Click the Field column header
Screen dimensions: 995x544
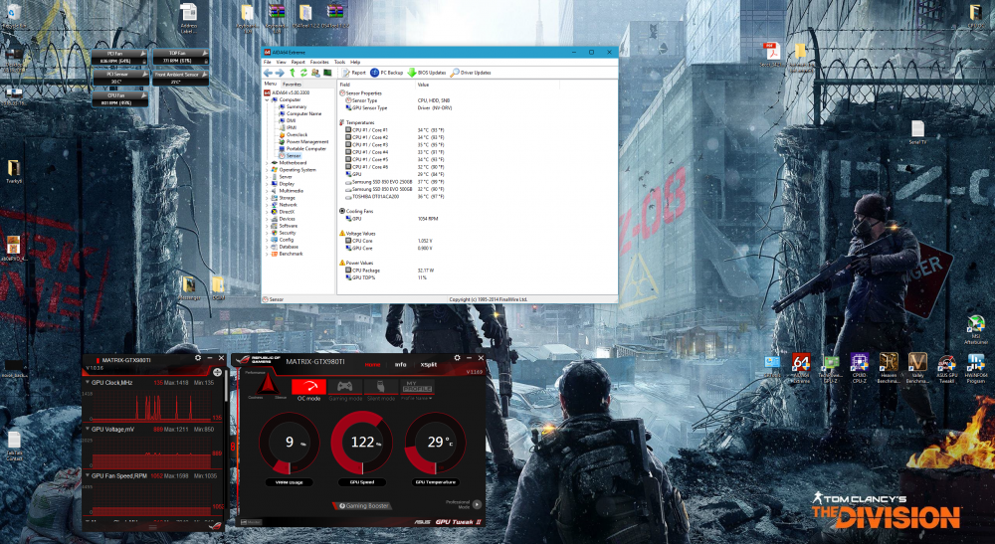click(376, 85)
